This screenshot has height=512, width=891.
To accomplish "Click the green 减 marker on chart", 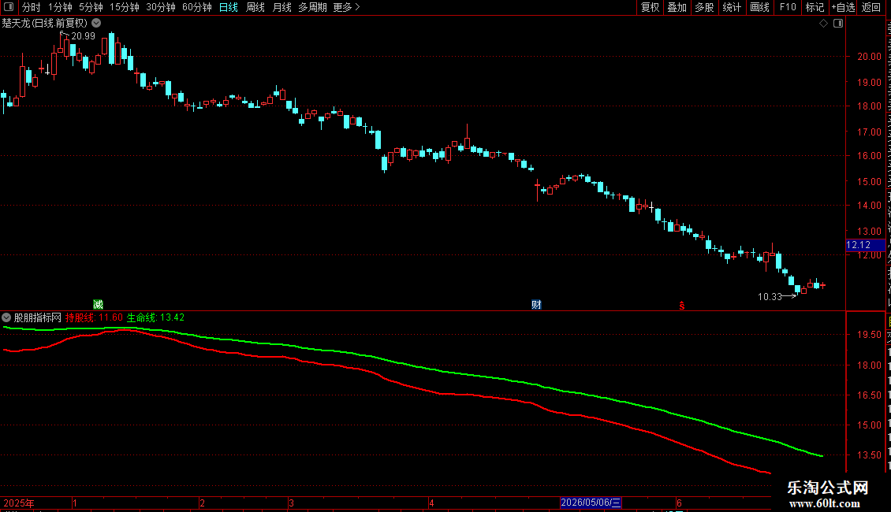I will click(x=98, y=305).
